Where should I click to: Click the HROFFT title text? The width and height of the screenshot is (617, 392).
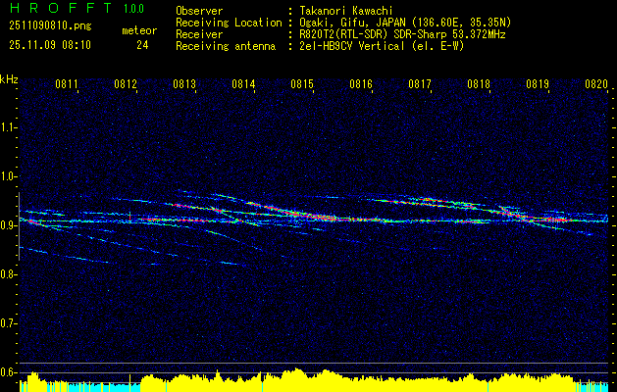pos(60,8)
